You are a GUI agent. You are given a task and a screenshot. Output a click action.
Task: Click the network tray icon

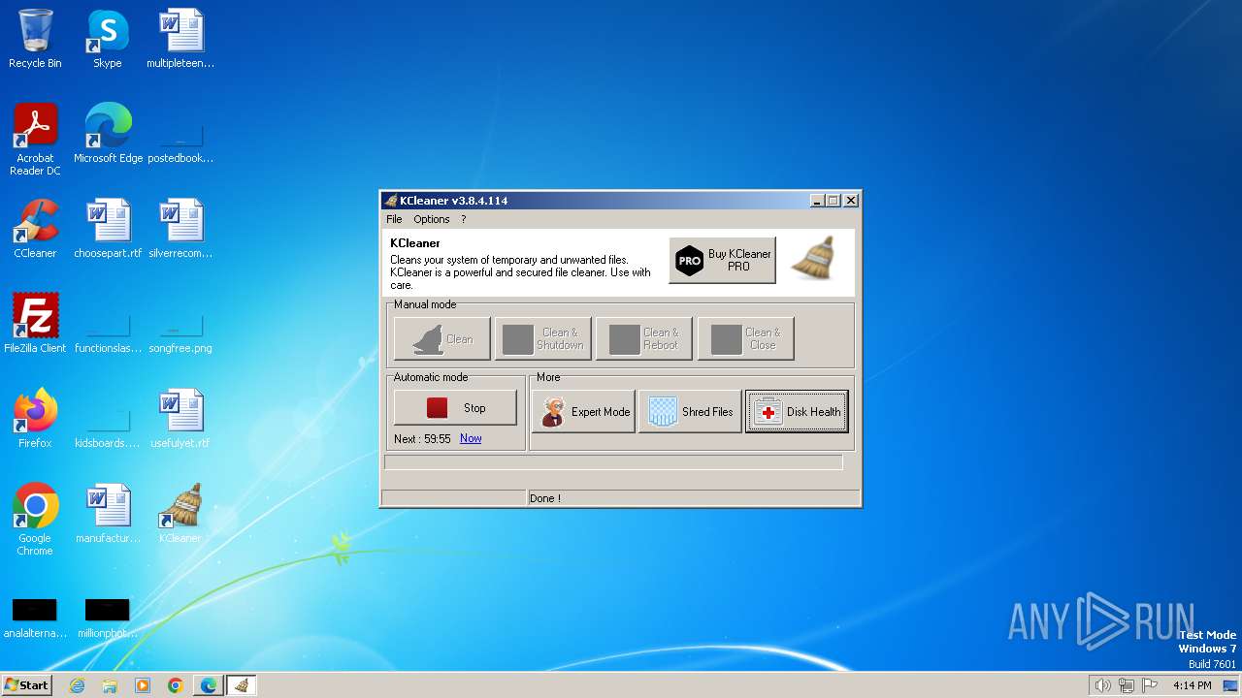(x=1127, y=685)
